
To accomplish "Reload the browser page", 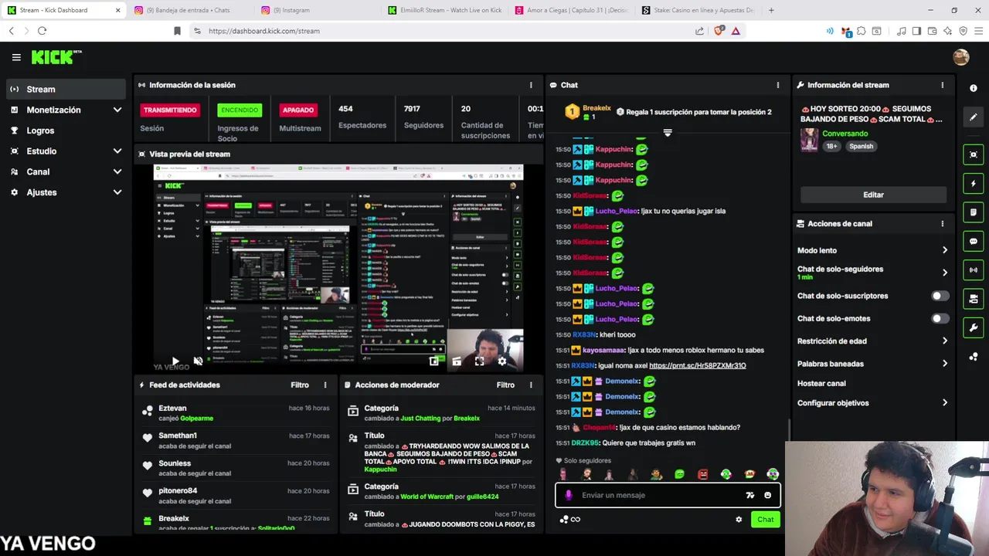I will tap(42, 31).
